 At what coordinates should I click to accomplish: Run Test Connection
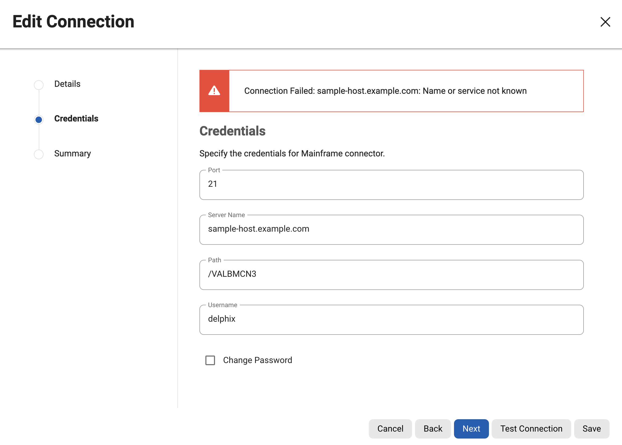pyautogui.click(x=531, y=429)
